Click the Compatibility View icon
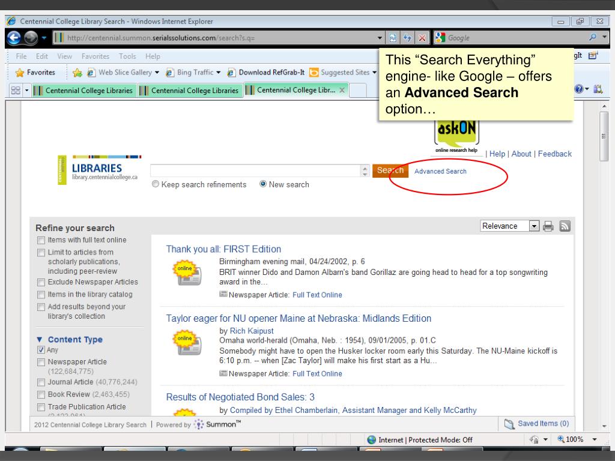Viewport: 615px width, 461px height. tap(393, 38)
